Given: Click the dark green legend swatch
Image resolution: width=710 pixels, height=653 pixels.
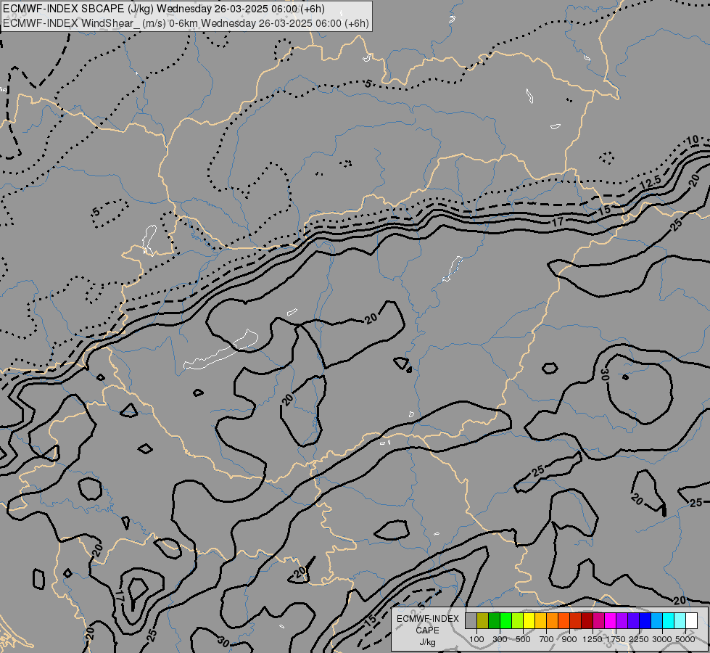Looking at the screenshot, I should 495,620.
